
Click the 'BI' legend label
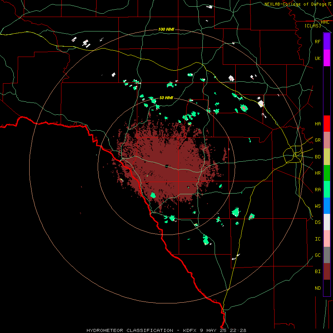click(x=317, y=272)
